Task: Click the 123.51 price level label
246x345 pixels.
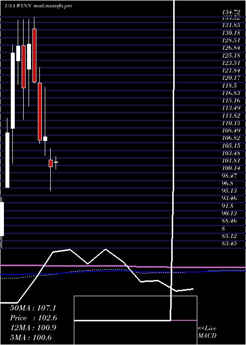Action: (232, 63)
